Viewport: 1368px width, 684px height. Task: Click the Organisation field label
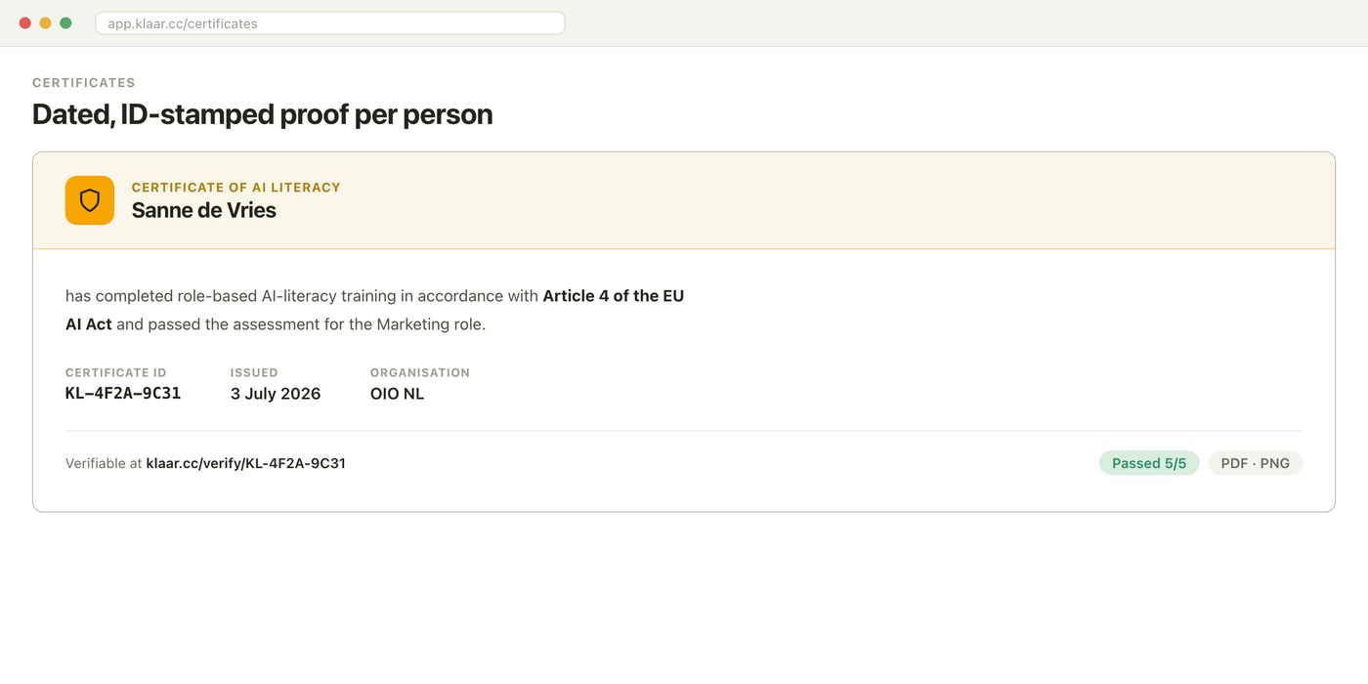pyautogui.click(x=420, y=372)
